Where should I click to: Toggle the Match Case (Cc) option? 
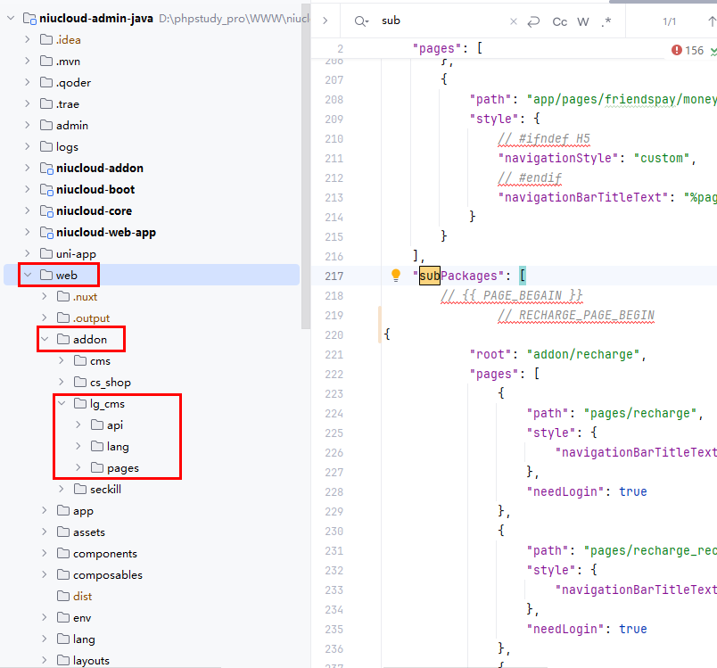560,21
